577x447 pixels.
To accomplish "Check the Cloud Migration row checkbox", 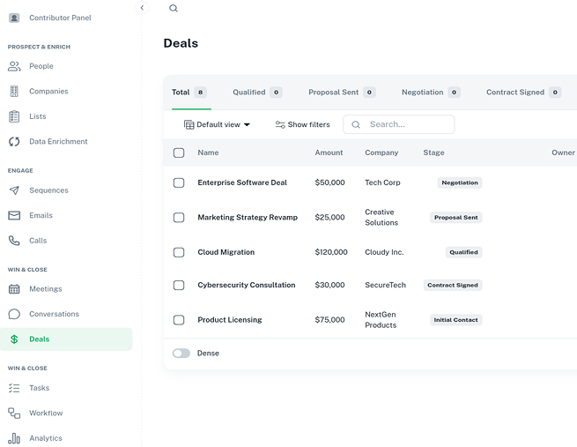I will pos(179,252).
